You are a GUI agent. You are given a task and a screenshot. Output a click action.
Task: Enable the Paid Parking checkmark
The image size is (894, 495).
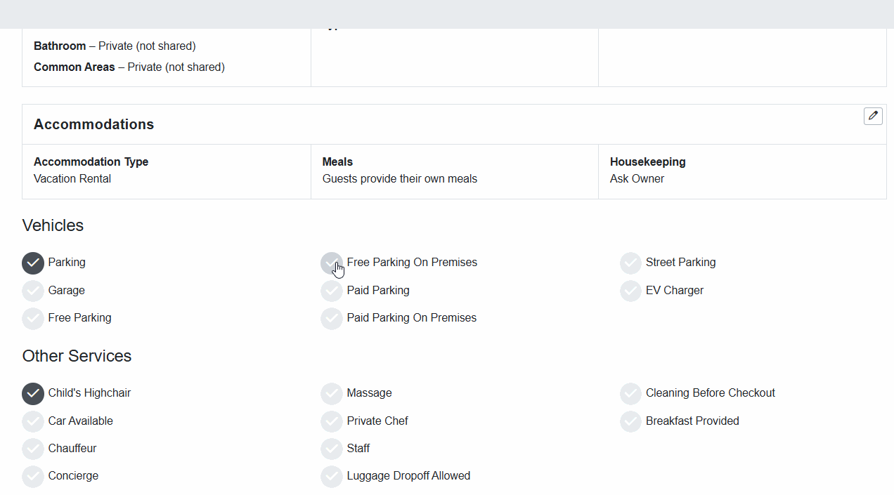pos(331,291)
